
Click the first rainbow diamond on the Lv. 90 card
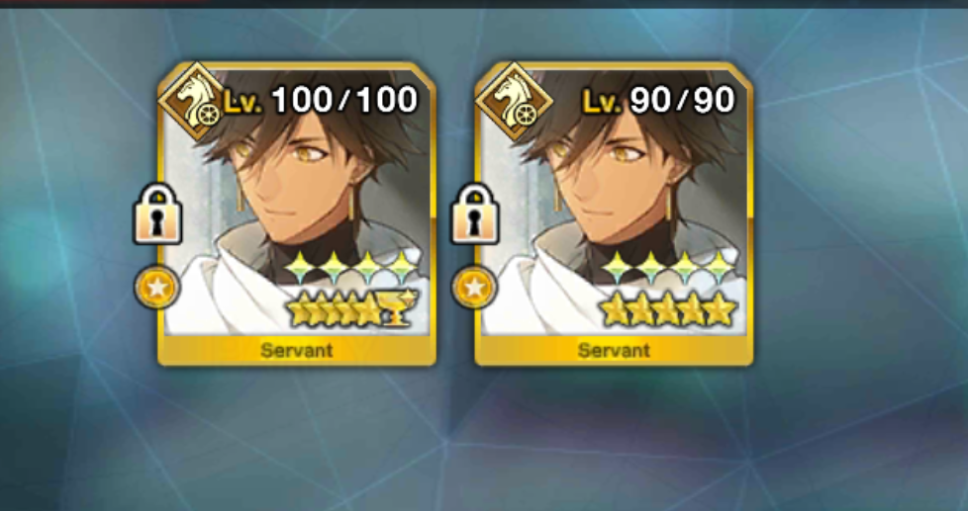click(x=618, y=267)
